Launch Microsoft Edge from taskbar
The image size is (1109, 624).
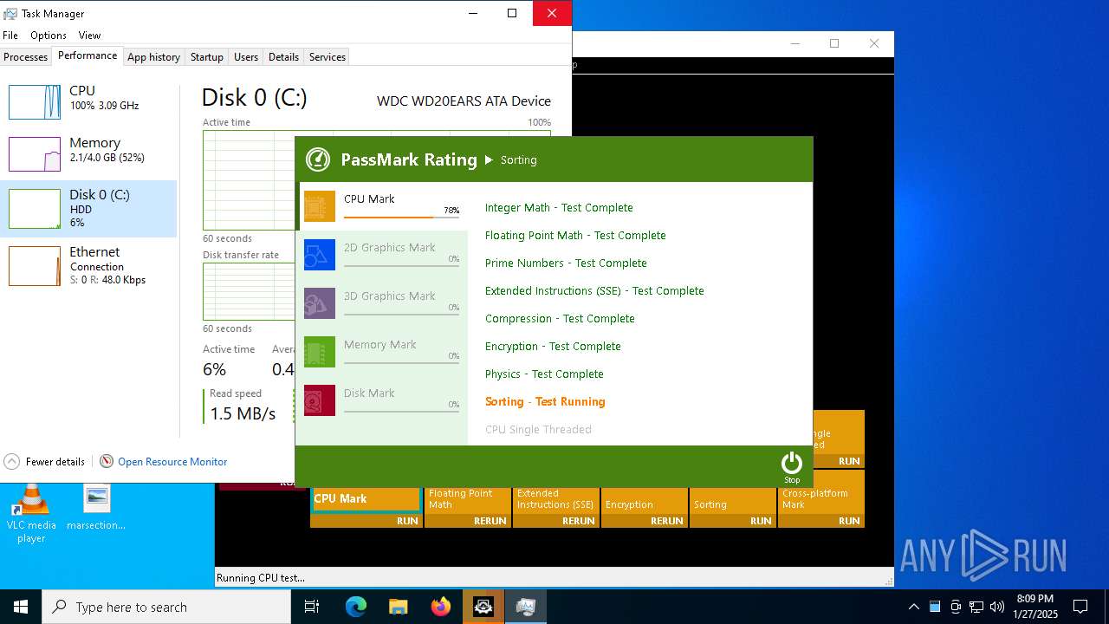point(356,607)
